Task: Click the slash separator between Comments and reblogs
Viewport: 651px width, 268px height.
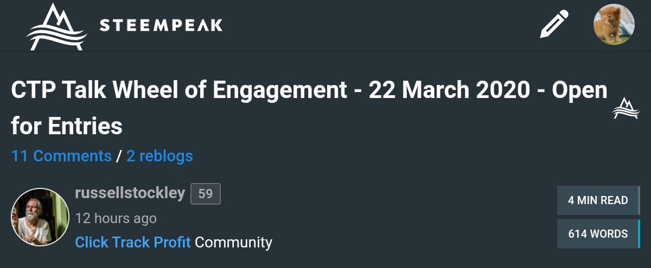Action: [x=119, y=156]
